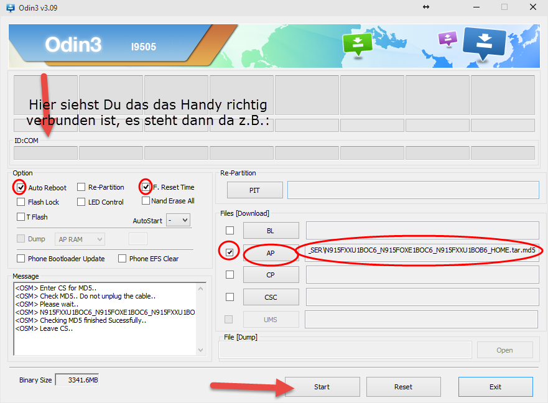
Task: Toggle the F. Reset Time checkbox
Action: tap(146, 187)
